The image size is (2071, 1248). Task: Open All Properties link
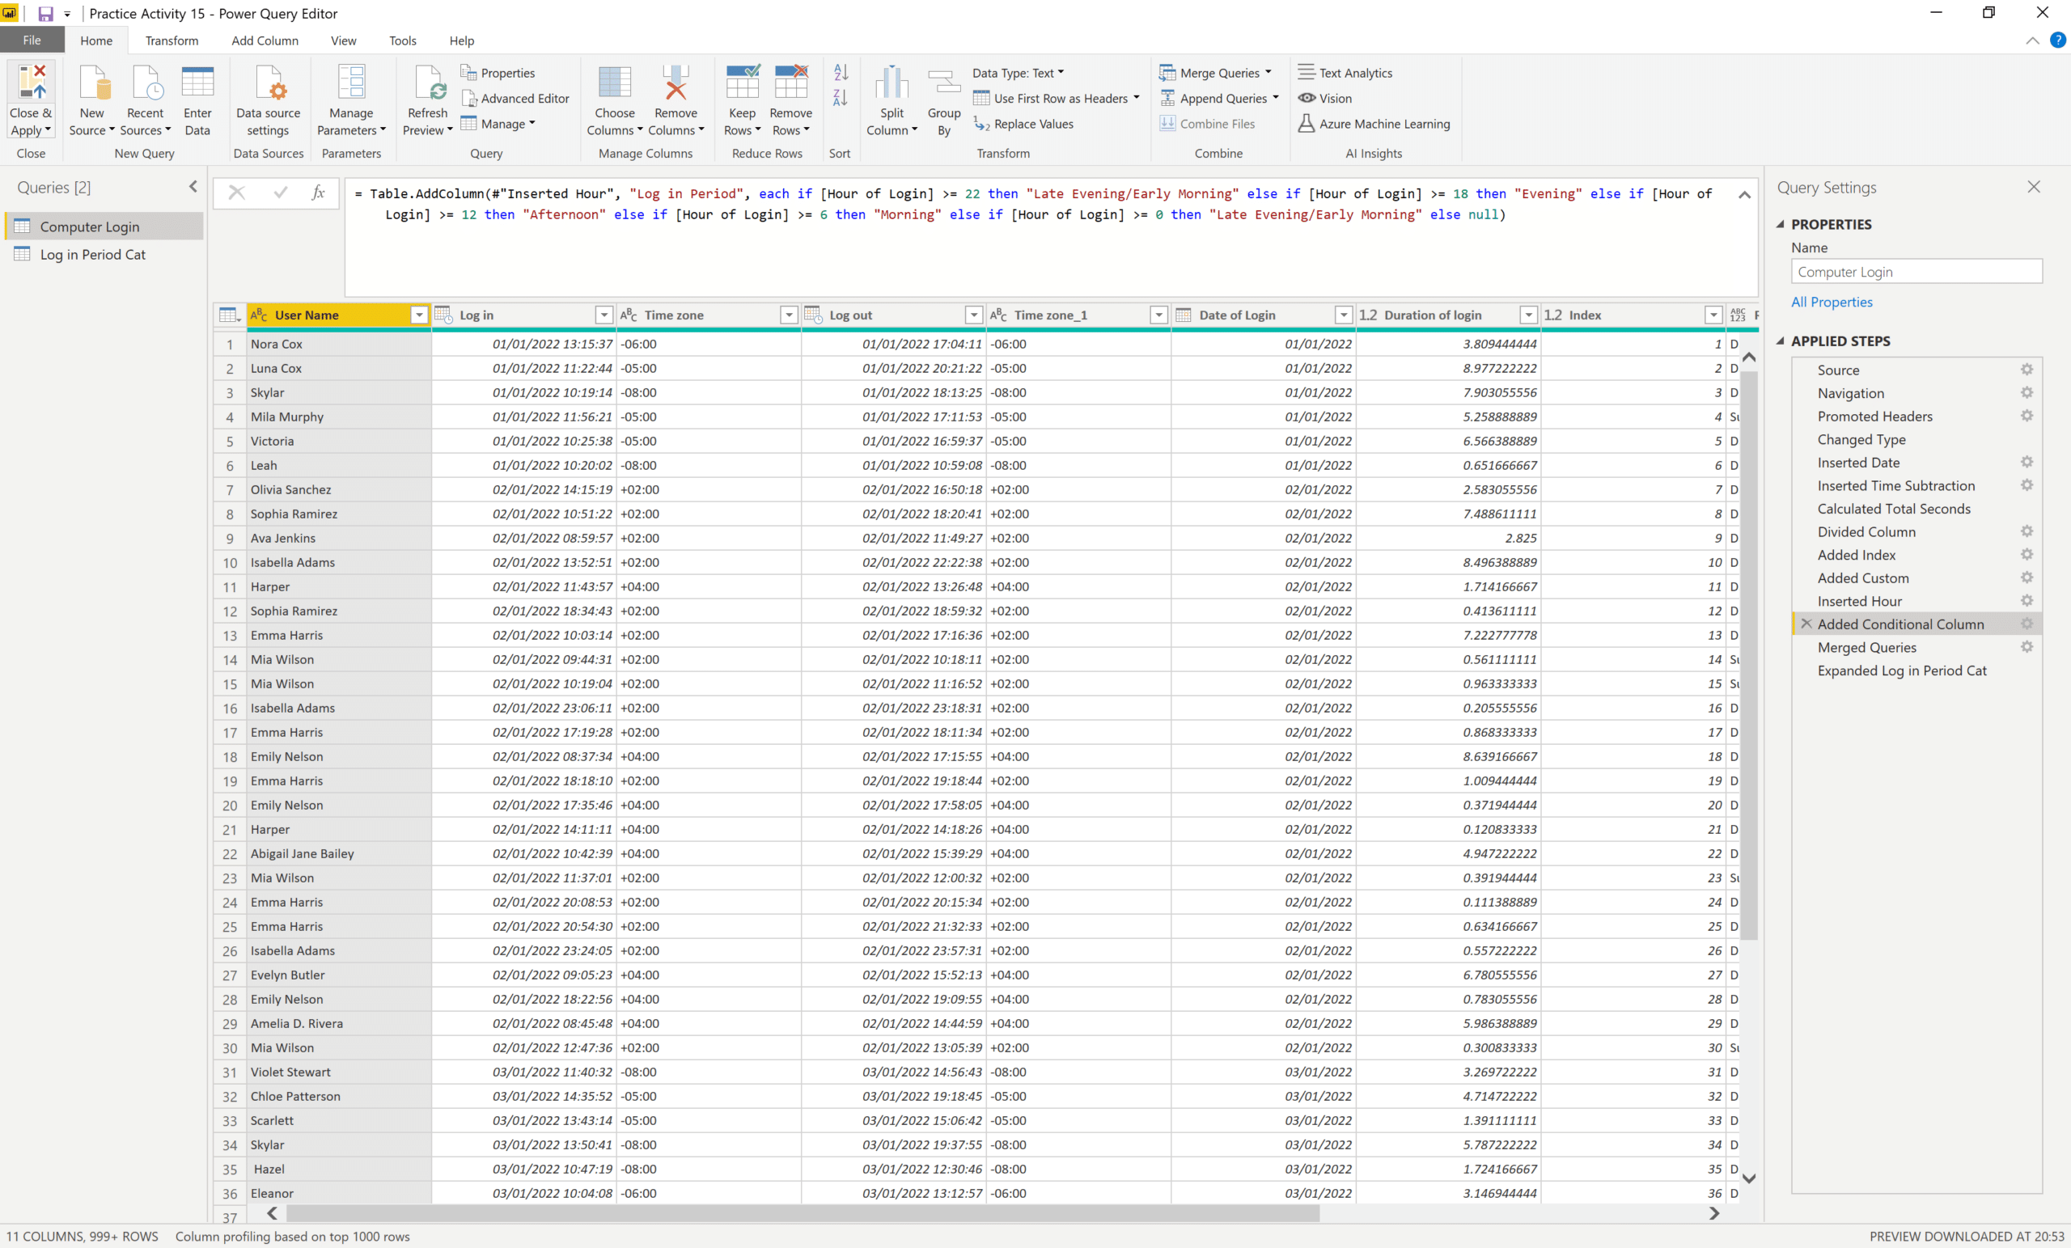click(x=1832, y=302)
